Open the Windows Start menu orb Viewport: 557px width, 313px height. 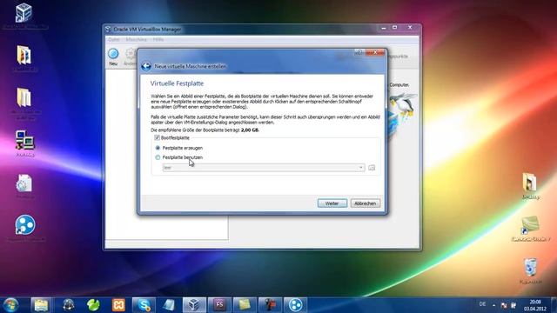[10, 305]
